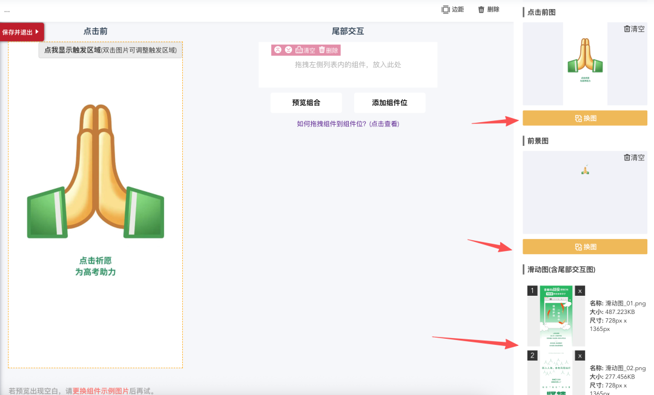Image resolution: width=654 pixels, height=395 pixels.
Task: Open 如何拖拽组件到组件位 help link
Action: tap(348, 124)
